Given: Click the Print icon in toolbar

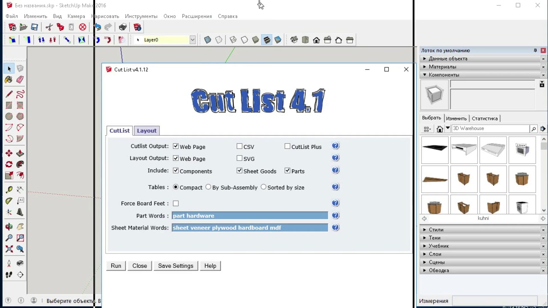Looking at the screenshot, I should pos(123,27).
